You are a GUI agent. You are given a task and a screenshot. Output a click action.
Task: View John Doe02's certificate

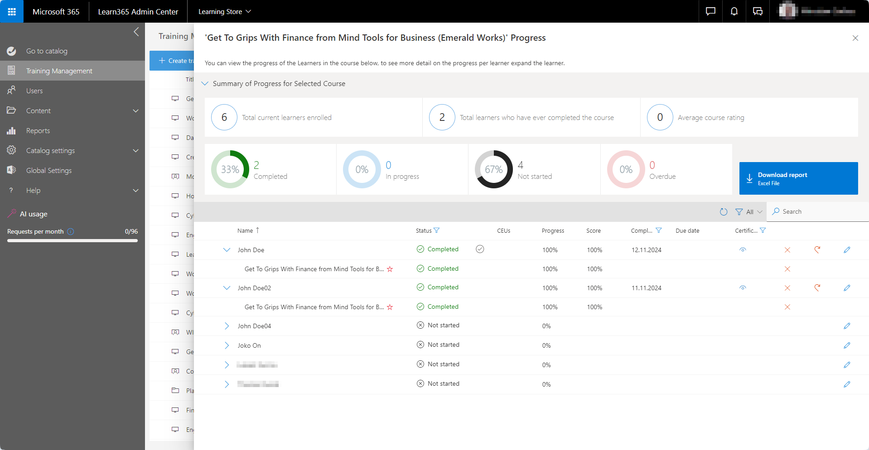(743, 288)
